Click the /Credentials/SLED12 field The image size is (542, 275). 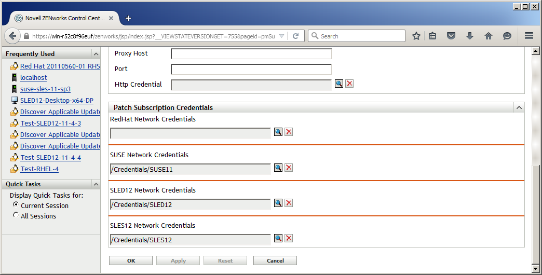pos(191,204)
